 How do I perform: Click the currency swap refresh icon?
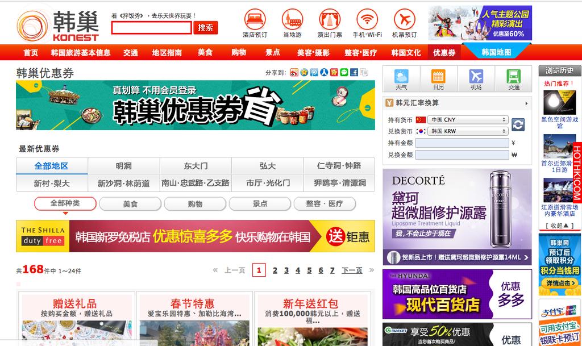(x=518, y=124)
